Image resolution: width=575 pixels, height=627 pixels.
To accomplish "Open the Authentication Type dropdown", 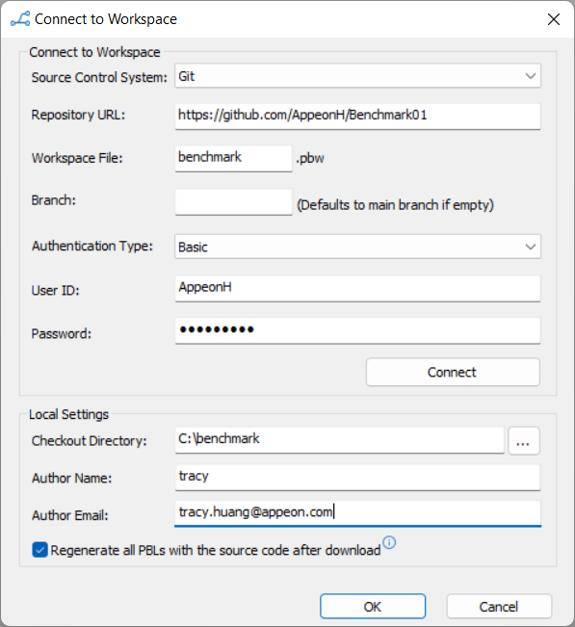I will click(x=357, y=247).
